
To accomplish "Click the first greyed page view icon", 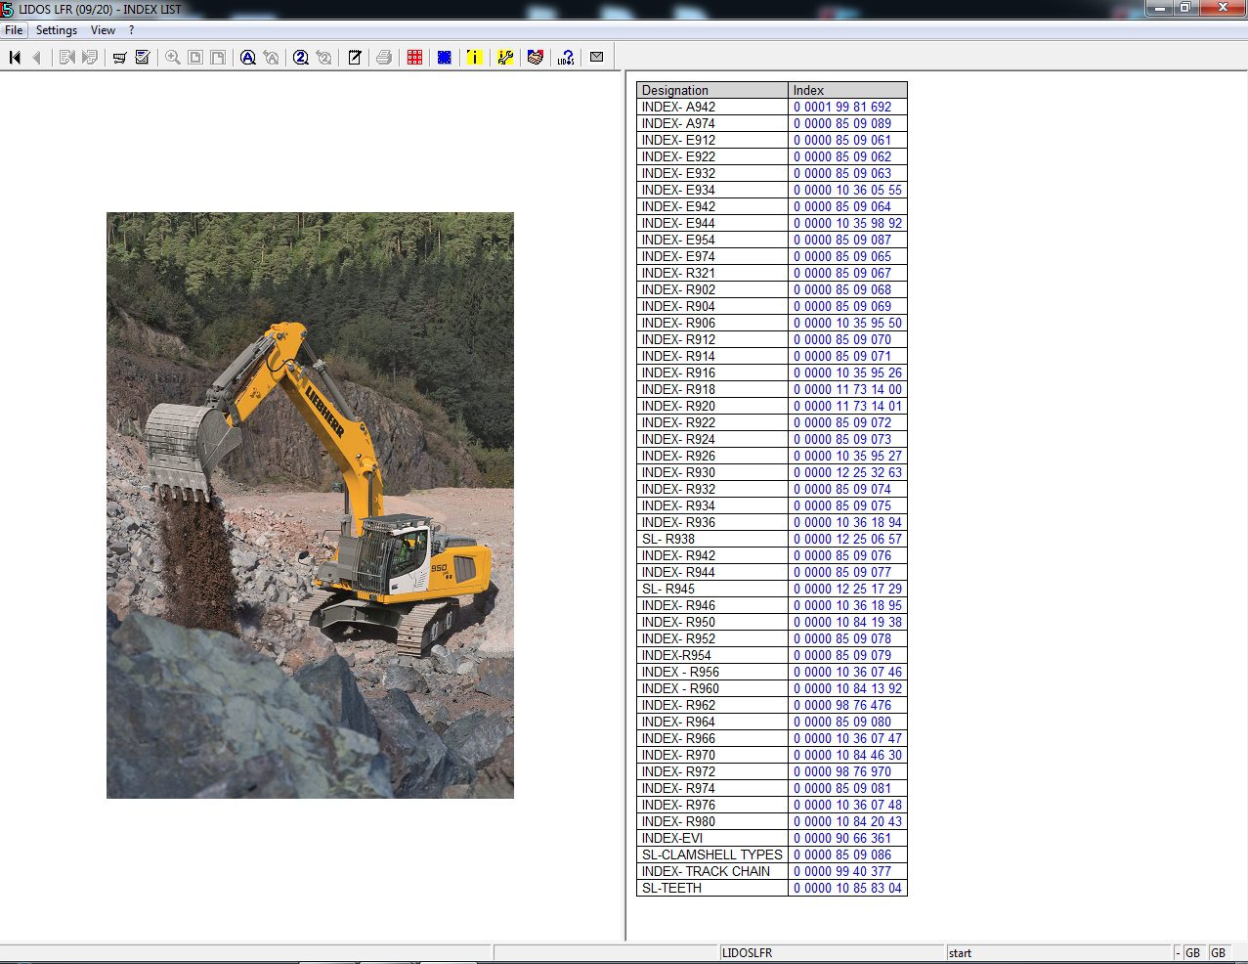I will [x=195, y=58].
